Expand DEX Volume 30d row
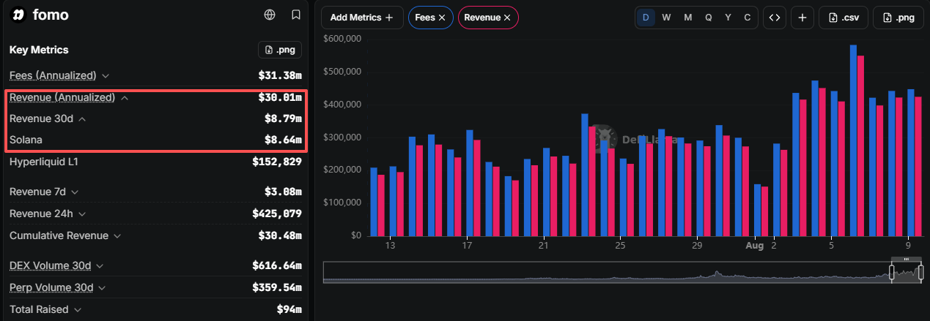930x321 pixels. coord(56,265)
